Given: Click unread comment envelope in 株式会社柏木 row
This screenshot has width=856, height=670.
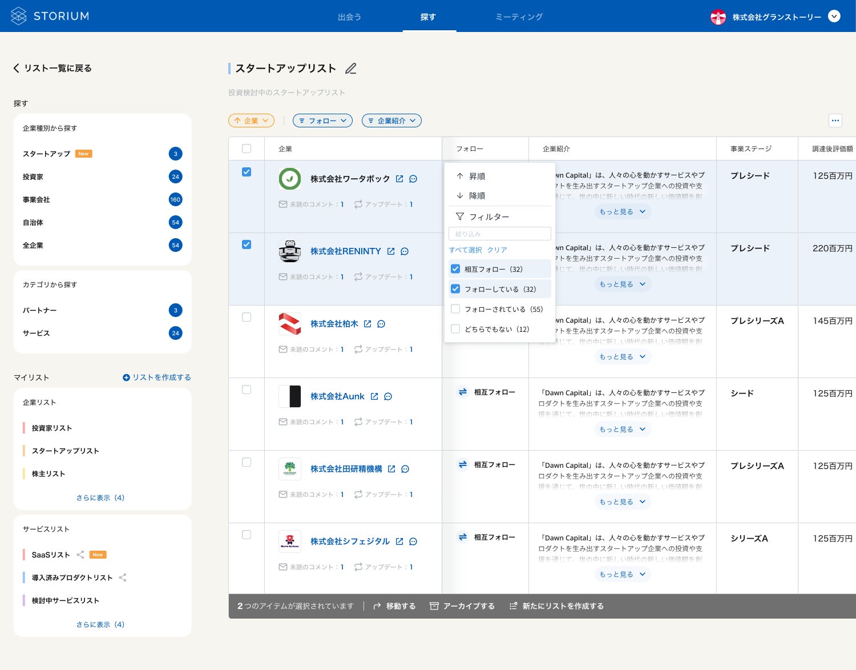Looking at the screenshot, I should pos(283,349).
